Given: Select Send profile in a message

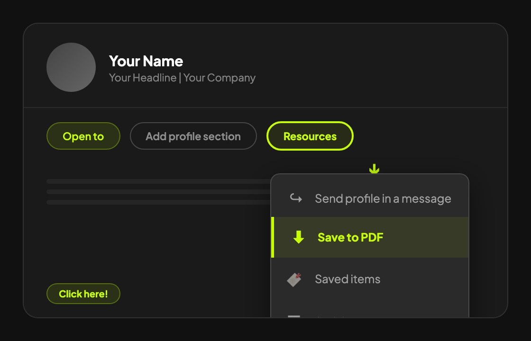Looking at the screenshot, I should [x=383, y=198].
